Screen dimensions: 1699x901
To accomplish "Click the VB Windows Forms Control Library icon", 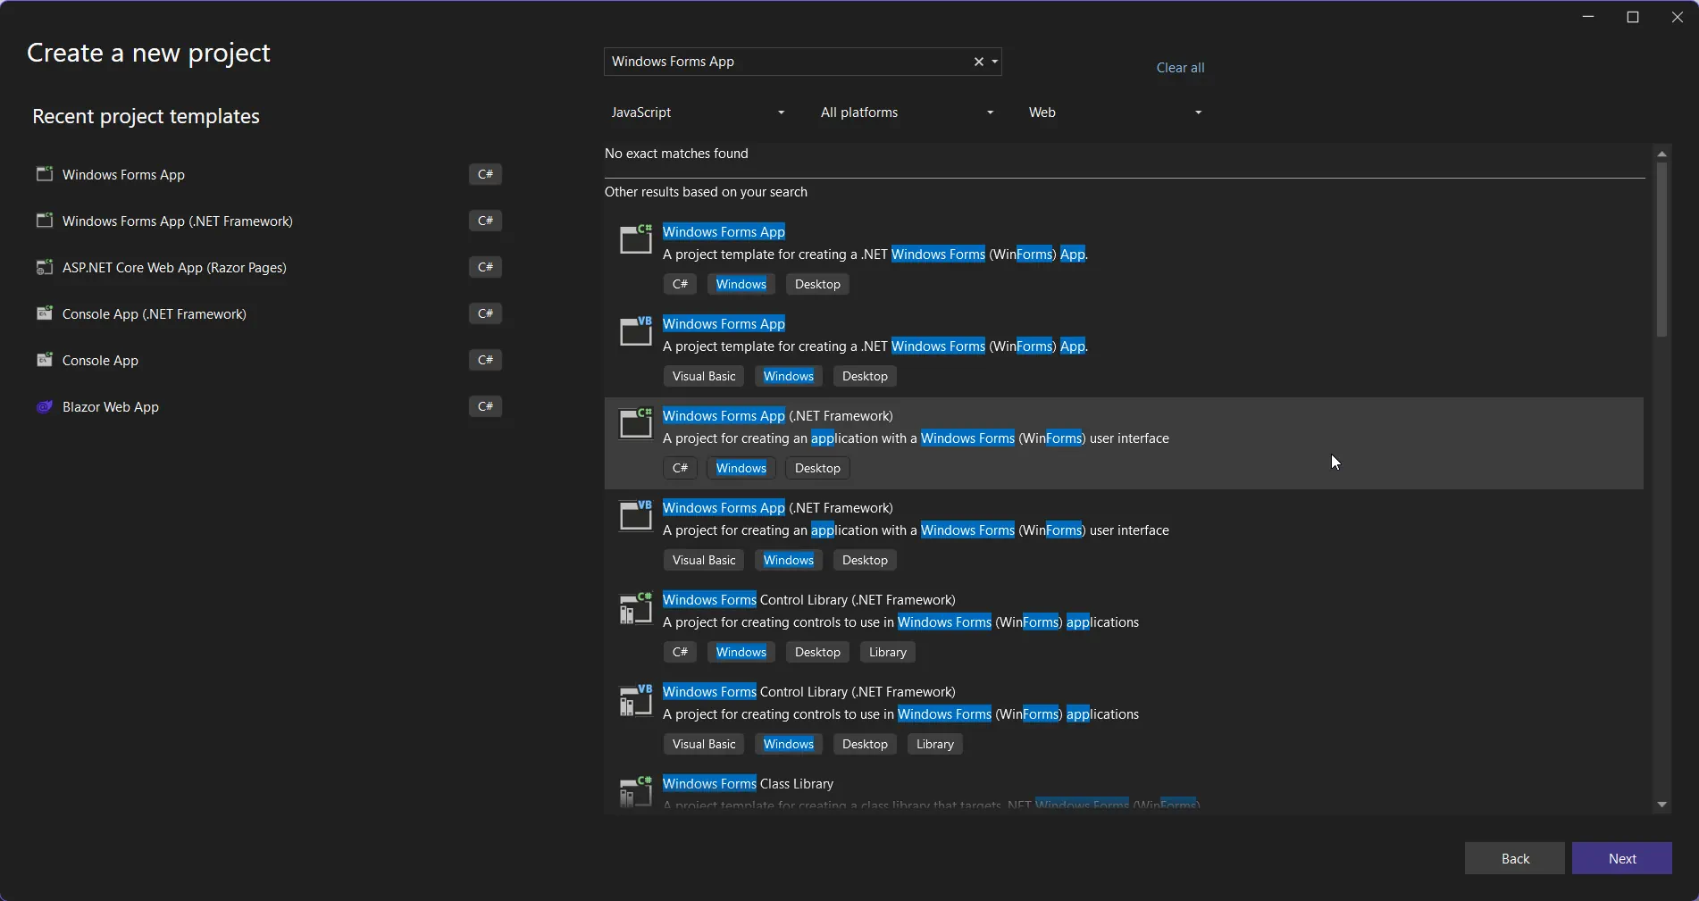I will coord(636,701).
